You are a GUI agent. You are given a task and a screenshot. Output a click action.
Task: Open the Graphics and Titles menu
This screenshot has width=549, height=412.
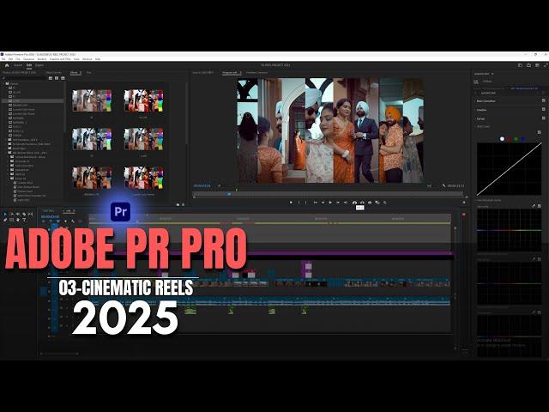tap(60, 59)
